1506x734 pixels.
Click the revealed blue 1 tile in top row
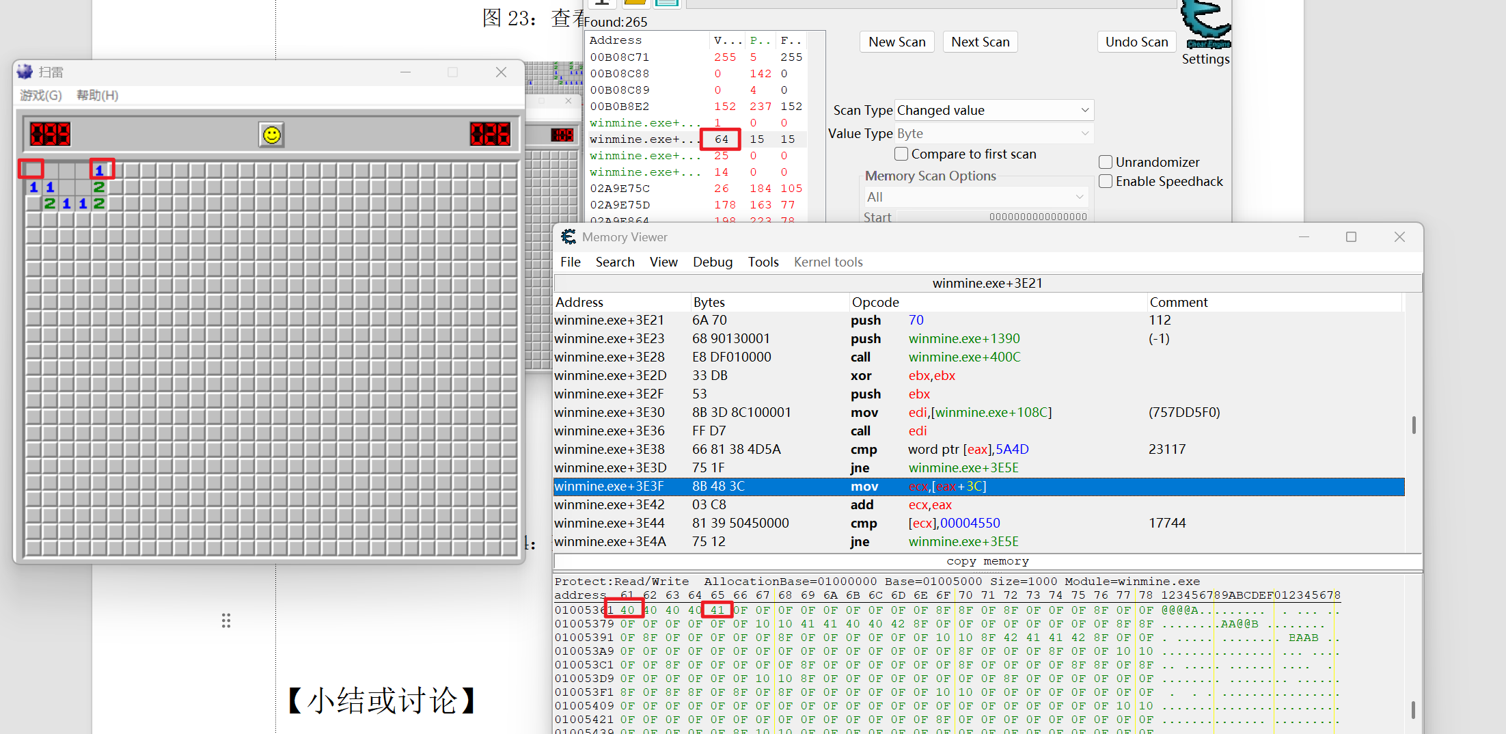click(100, 170)
